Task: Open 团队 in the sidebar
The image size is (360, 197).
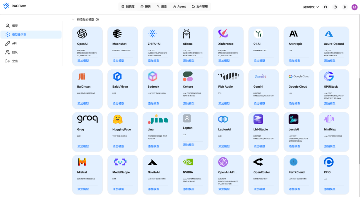Action: click(31, 52)
